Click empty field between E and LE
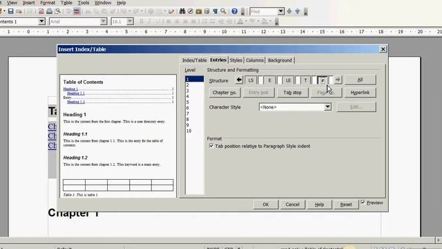 pyautogui.click(x=279, y=80)
